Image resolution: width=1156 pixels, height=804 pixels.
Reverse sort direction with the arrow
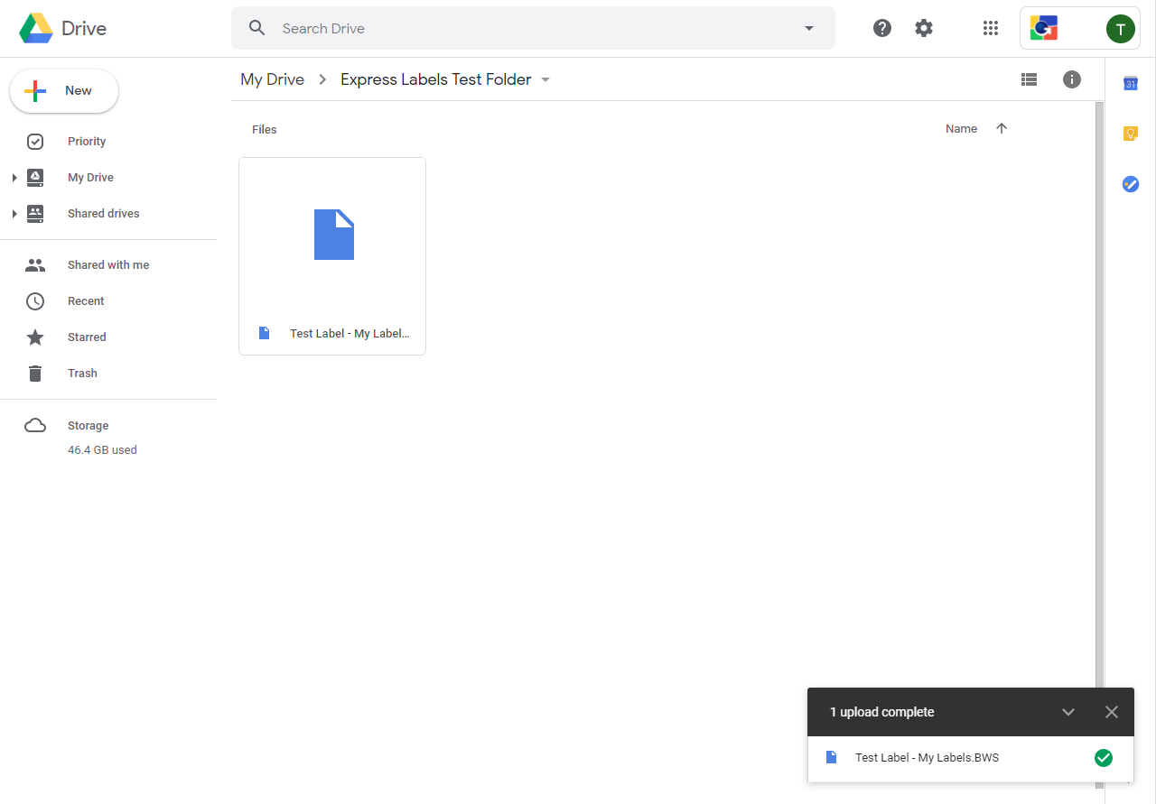coord(1001,129)
